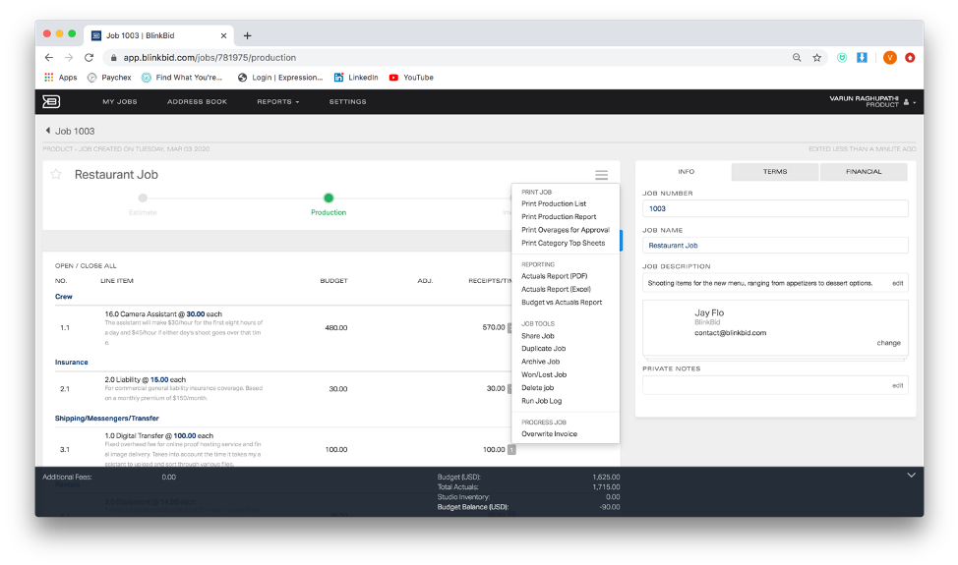
Task: Open the Address Book
Action: tap(197, 102)
